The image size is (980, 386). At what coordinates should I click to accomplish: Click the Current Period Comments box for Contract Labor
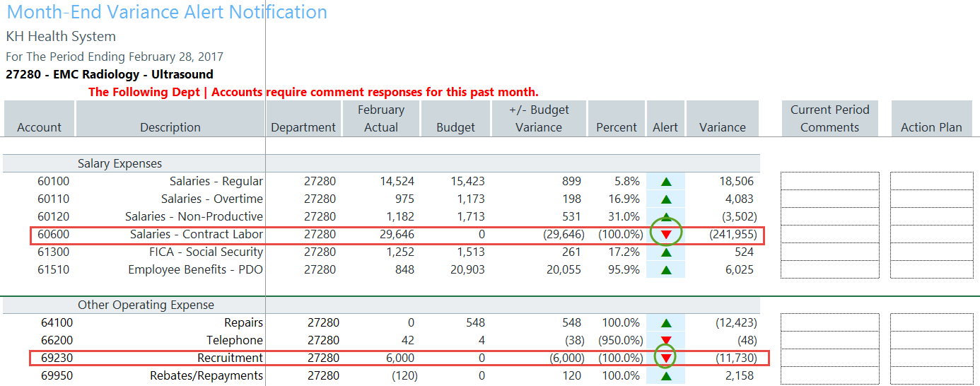click(829, 234)
